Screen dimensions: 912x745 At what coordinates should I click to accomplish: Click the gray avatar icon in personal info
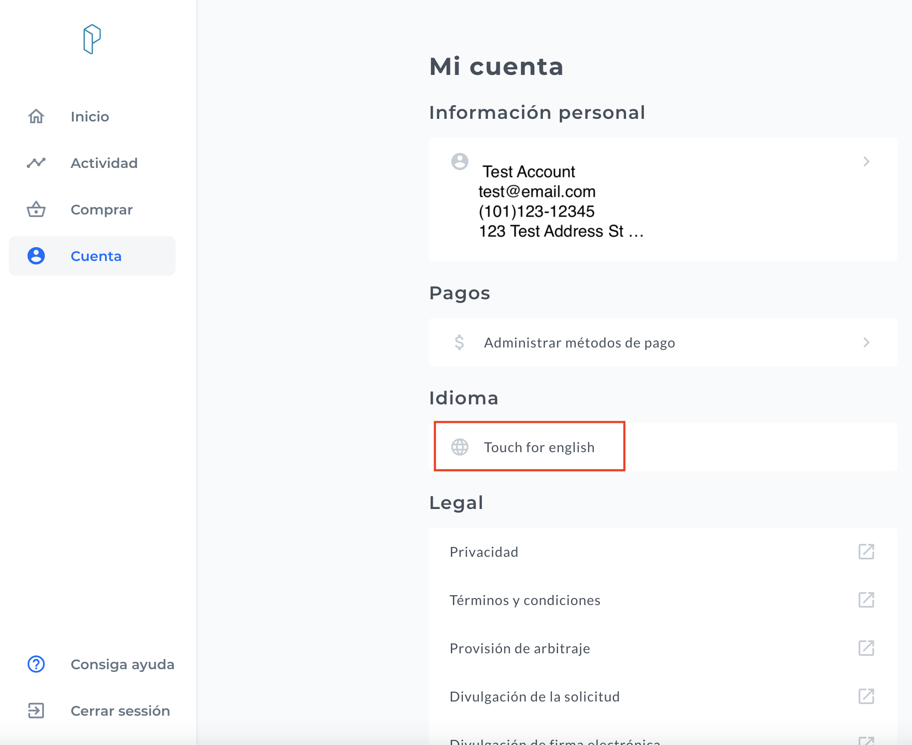(460, 161)
